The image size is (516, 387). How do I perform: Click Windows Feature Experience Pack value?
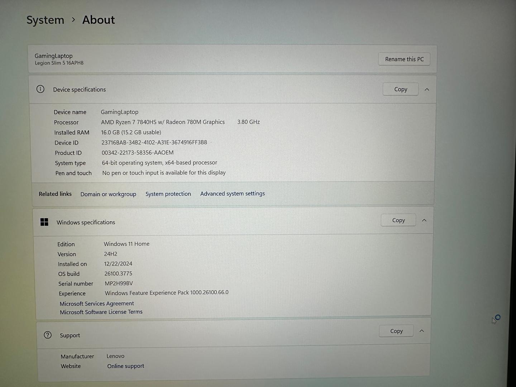point(167,293)
